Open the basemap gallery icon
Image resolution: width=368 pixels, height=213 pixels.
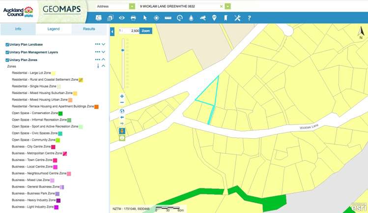99,18
